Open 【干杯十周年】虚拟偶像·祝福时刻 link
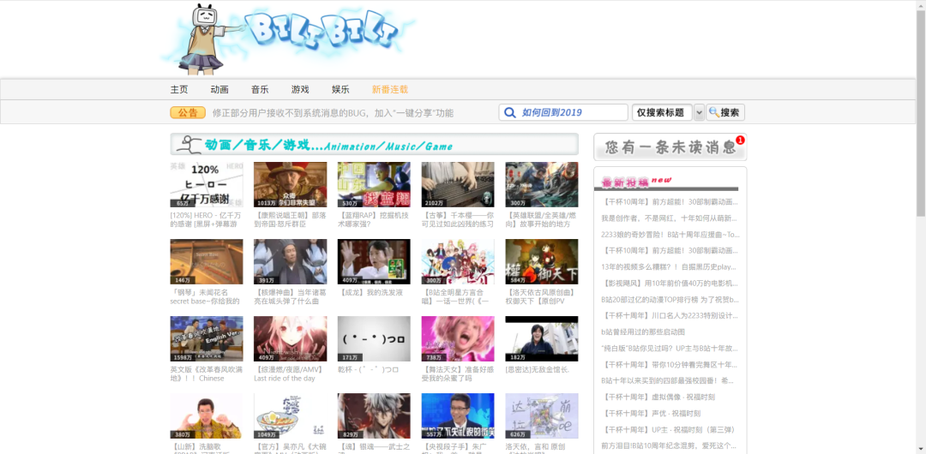Viewport: 926px width, 454px height. (658, 397)
